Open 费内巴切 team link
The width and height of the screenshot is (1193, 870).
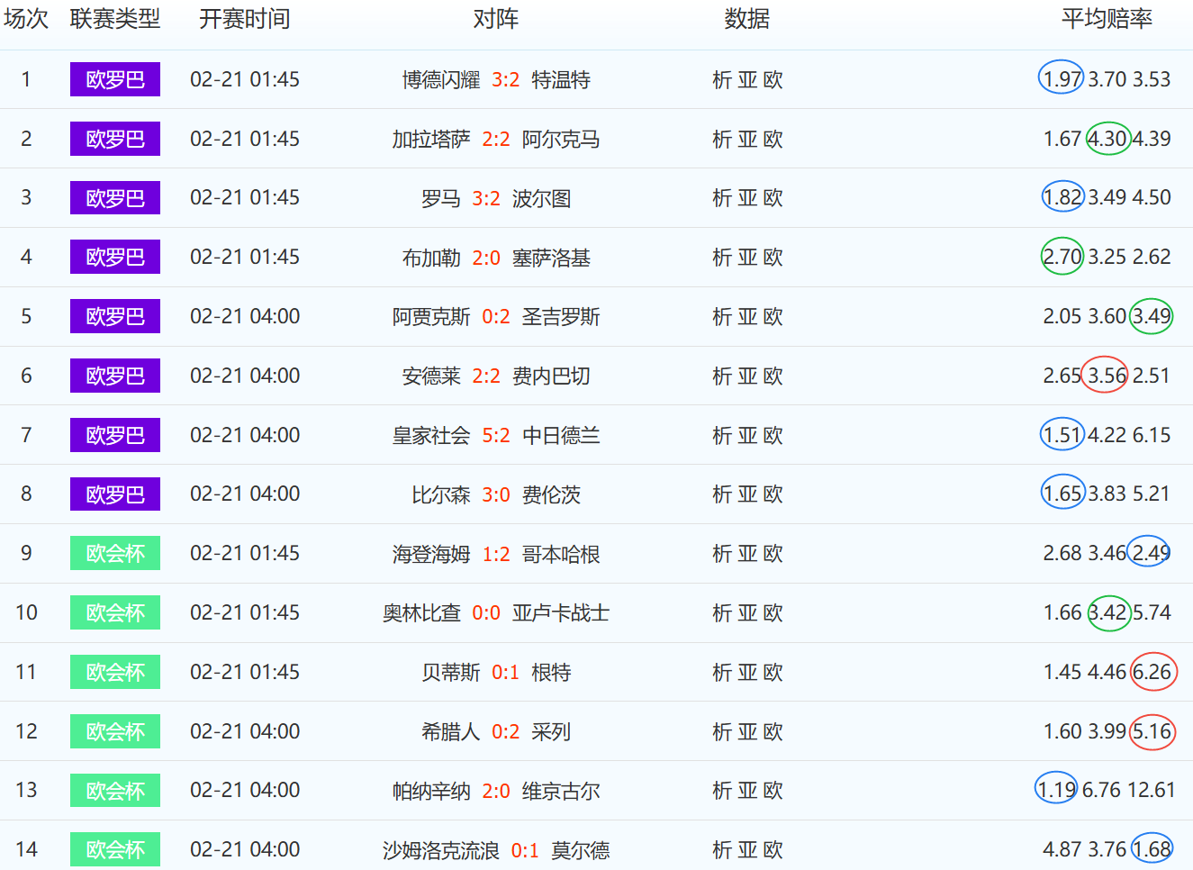click(551, 376)
